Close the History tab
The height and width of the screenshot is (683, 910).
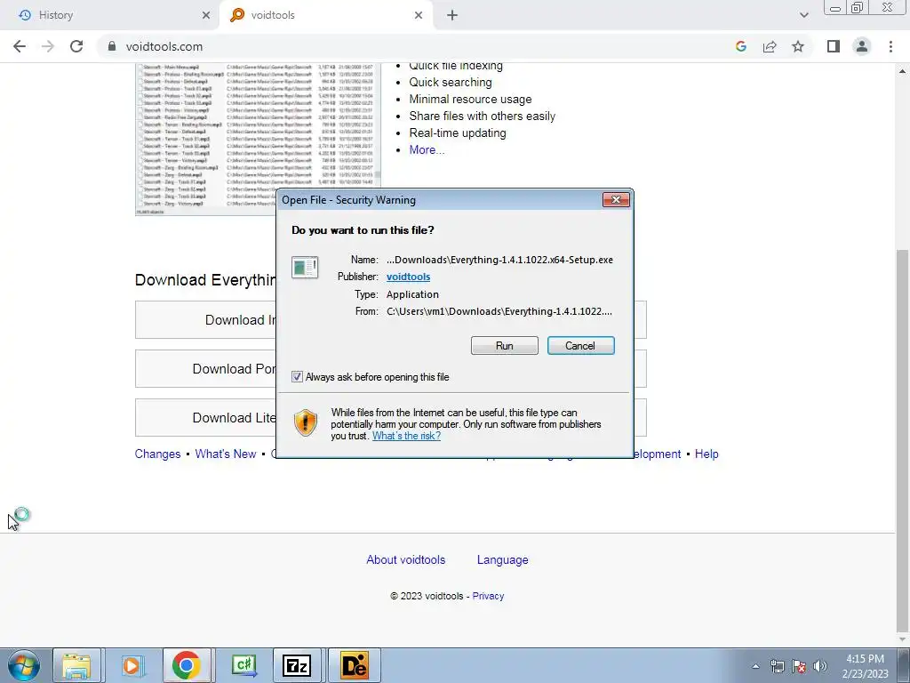pyautogui.click(x=206, y=15)
